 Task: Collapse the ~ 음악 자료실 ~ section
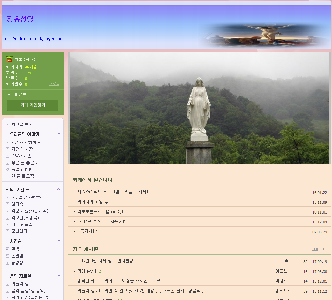pyautogui.click(x=59, y=276)
